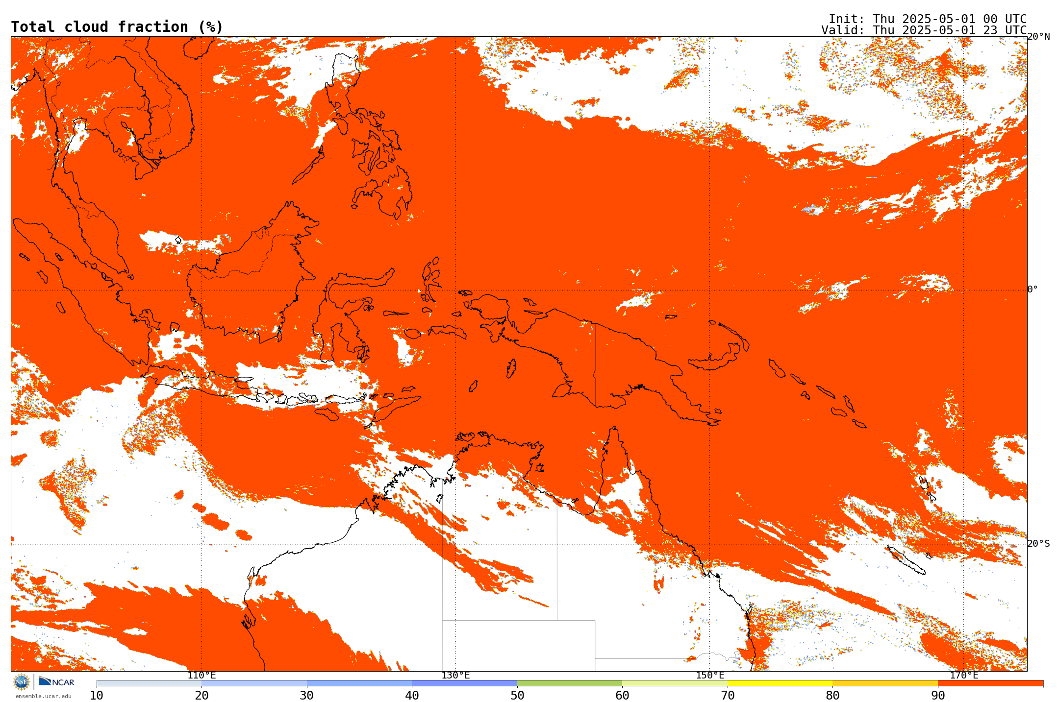Click the 20°N latitude label

click(x=1038, y=37)
